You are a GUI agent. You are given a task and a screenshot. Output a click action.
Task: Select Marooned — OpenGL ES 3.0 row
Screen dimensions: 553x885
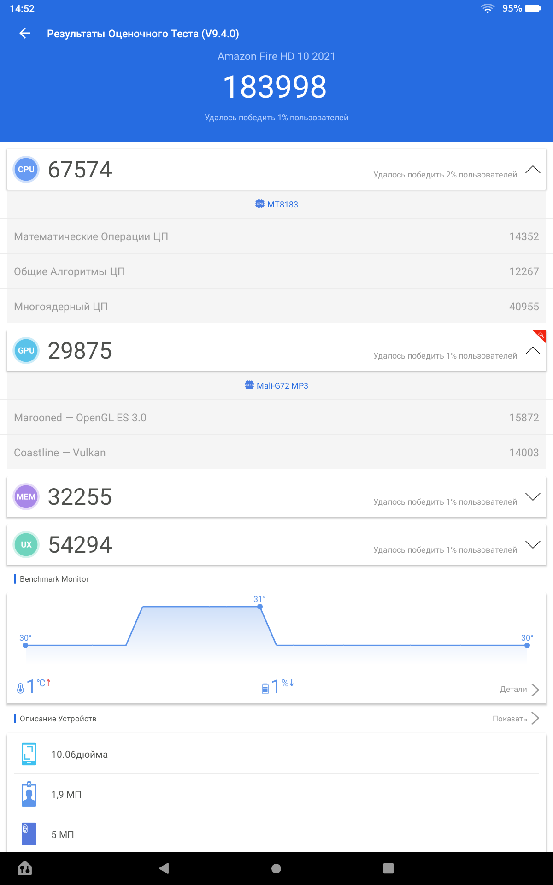[276, 418]
